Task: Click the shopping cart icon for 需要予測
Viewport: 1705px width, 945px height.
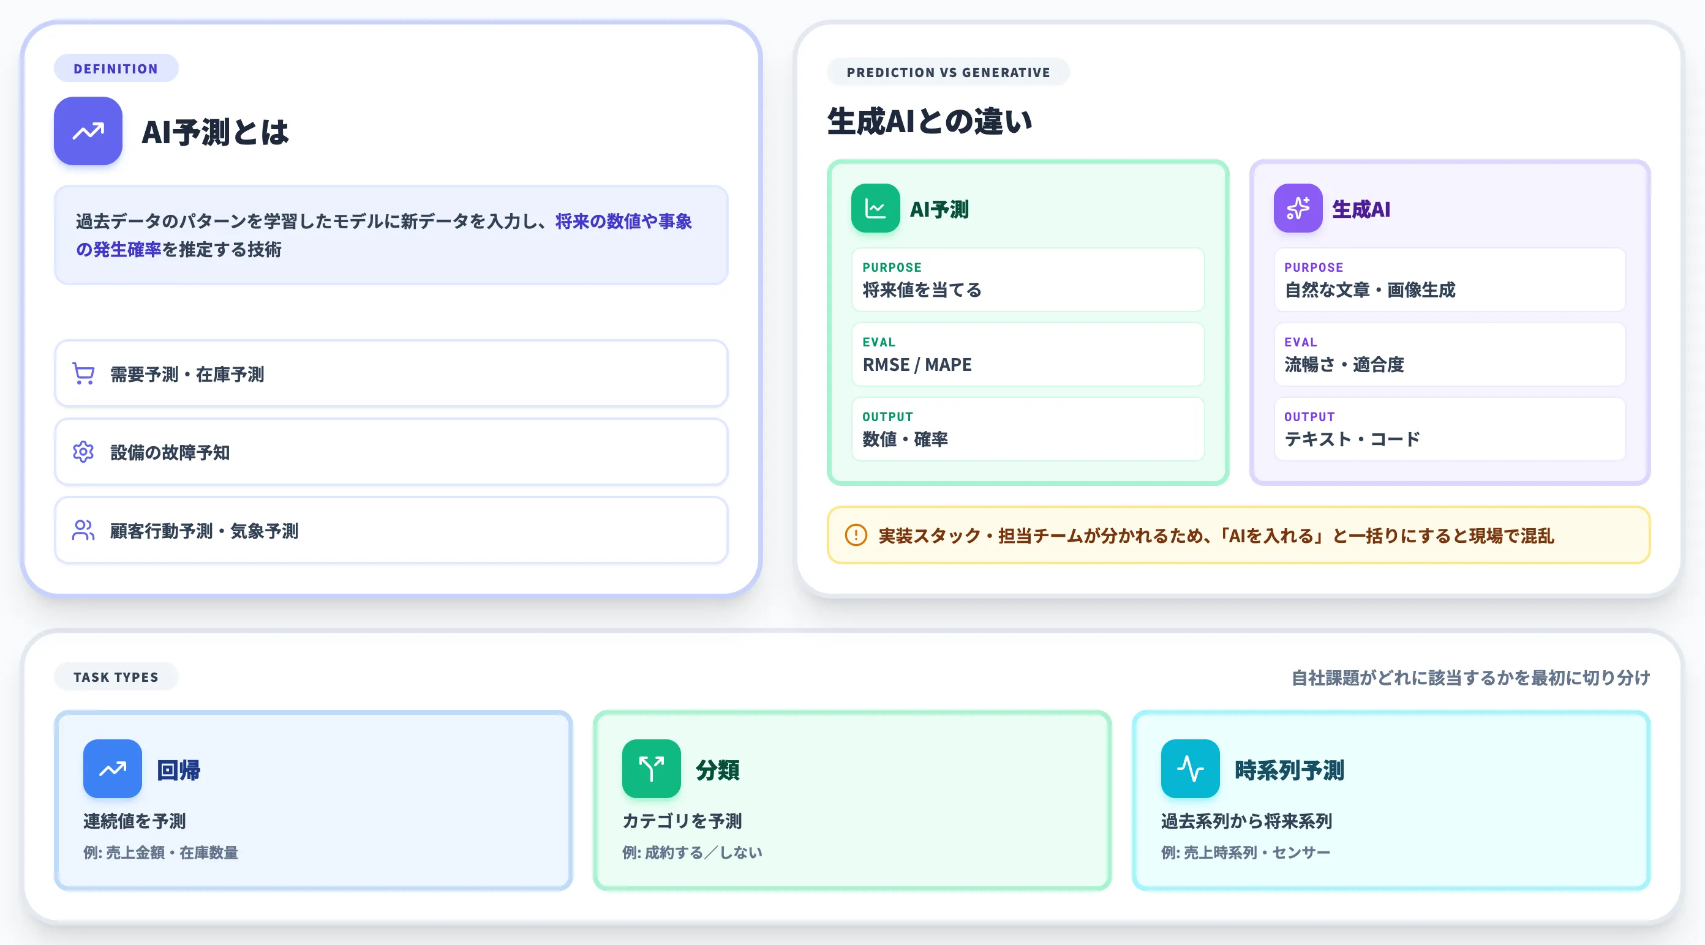Action: click(x=83, y=373)
